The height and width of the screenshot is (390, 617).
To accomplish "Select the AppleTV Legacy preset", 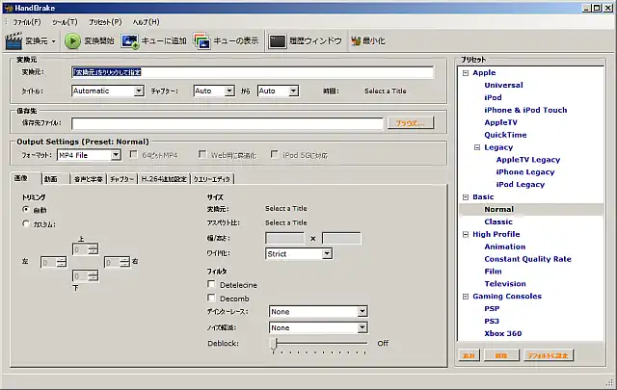I will (528, 160).
